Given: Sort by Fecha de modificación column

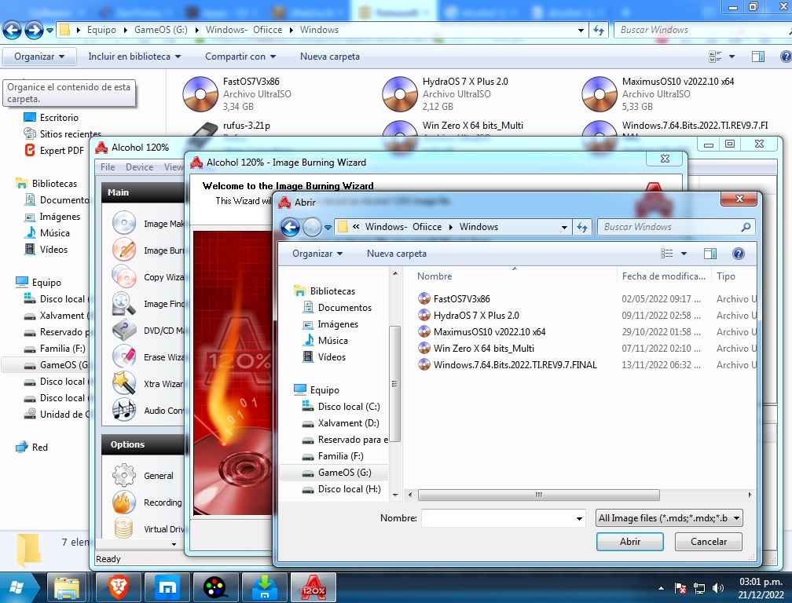Looking at the screenshot, I should tap(663, 276).
